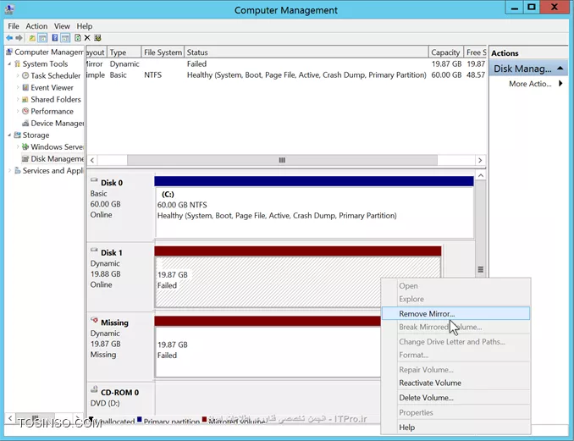Open the More Actions submenu arrow

click(560, 84)
